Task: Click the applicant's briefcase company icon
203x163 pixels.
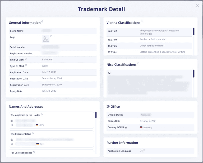Action: [12, 121]
